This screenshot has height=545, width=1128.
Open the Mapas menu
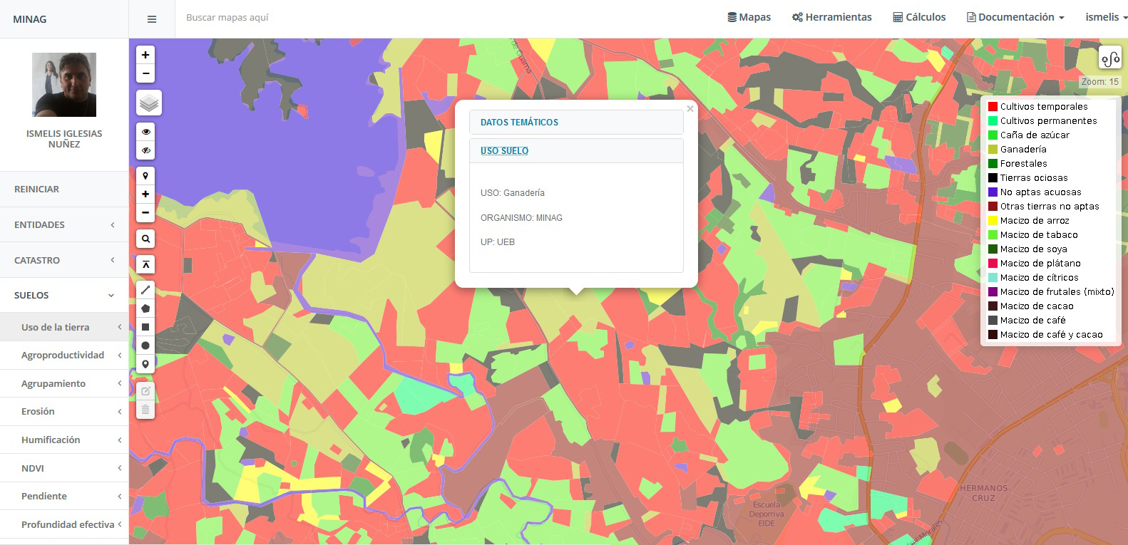(749, 17)
